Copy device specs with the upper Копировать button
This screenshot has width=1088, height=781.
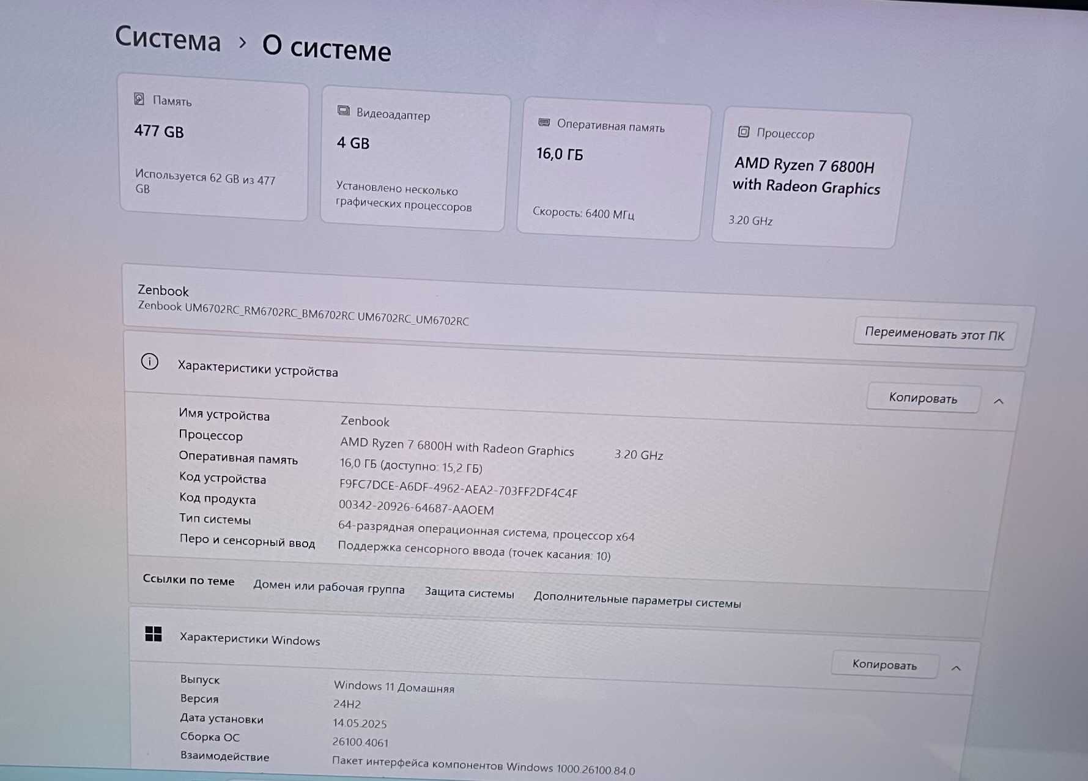point(923,398)
